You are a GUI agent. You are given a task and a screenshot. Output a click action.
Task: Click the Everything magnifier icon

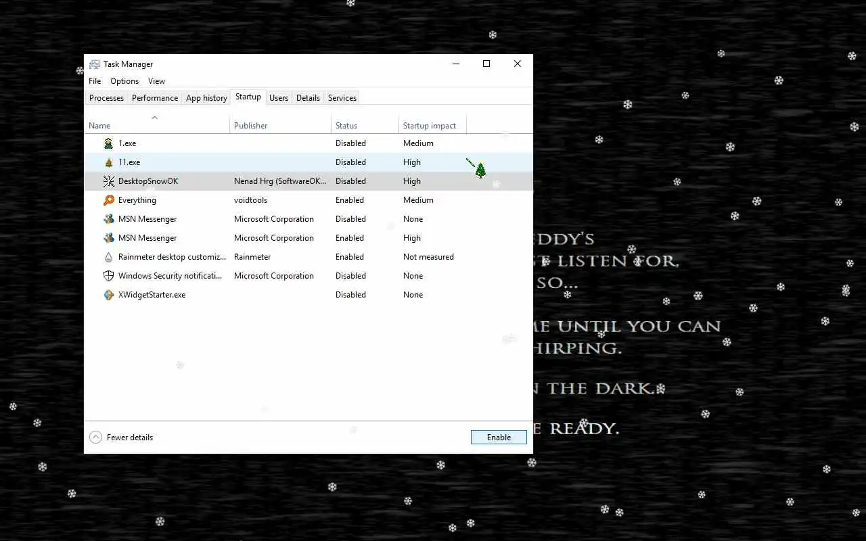[108, 200]
